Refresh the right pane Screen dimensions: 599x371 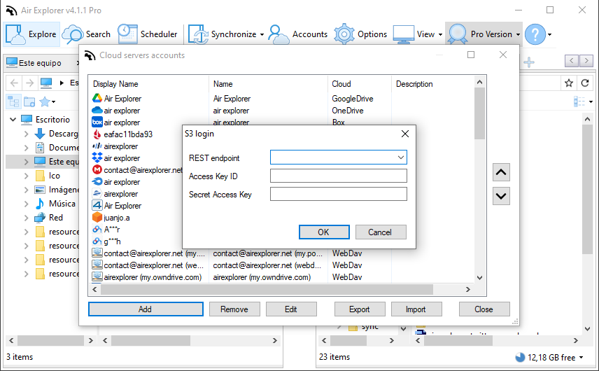[584, 83]
